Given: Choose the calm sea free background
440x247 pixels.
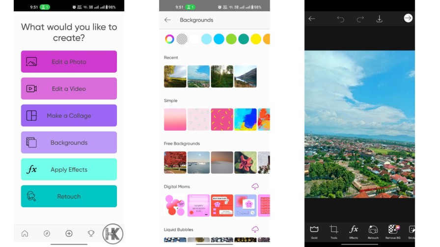Looking at the screenshot, I should (x=198, y=163).
